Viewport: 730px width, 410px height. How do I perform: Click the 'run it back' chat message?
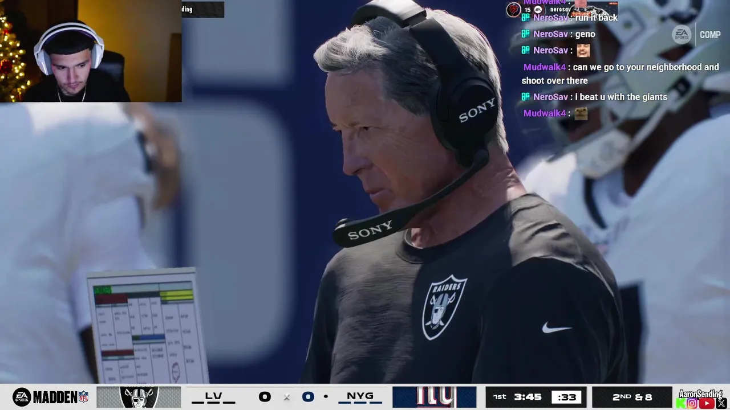click(x=596, y=18)
